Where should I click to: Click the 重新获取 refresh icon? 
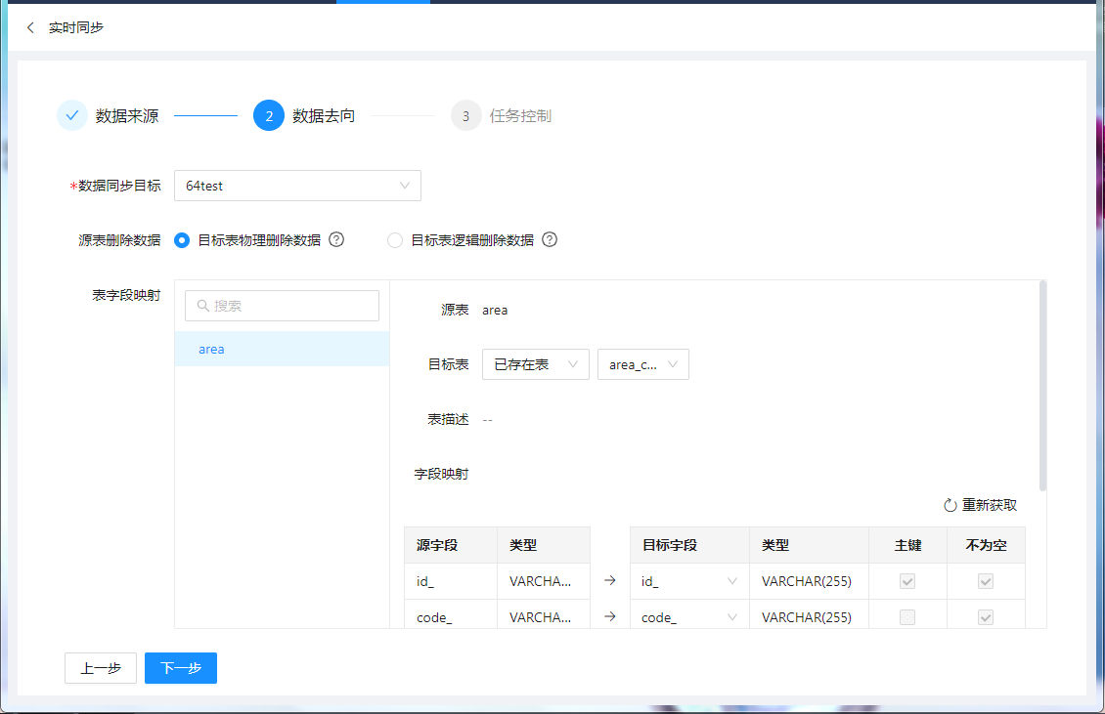950,505
